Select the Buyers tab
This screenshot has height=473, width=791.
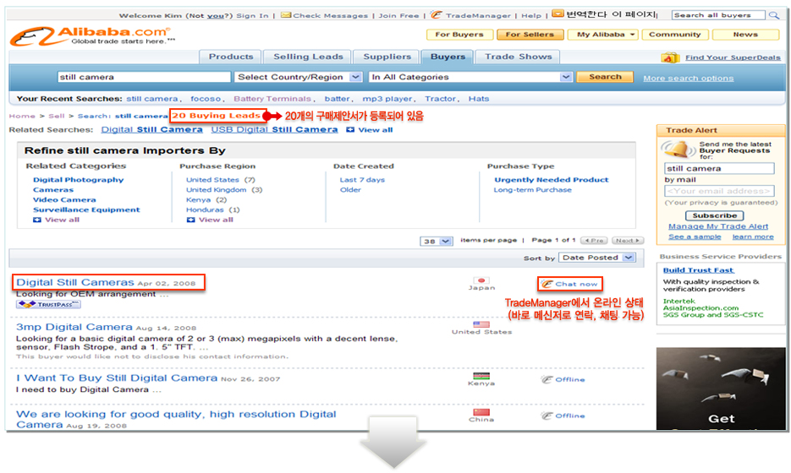click(x=448, y=57)
